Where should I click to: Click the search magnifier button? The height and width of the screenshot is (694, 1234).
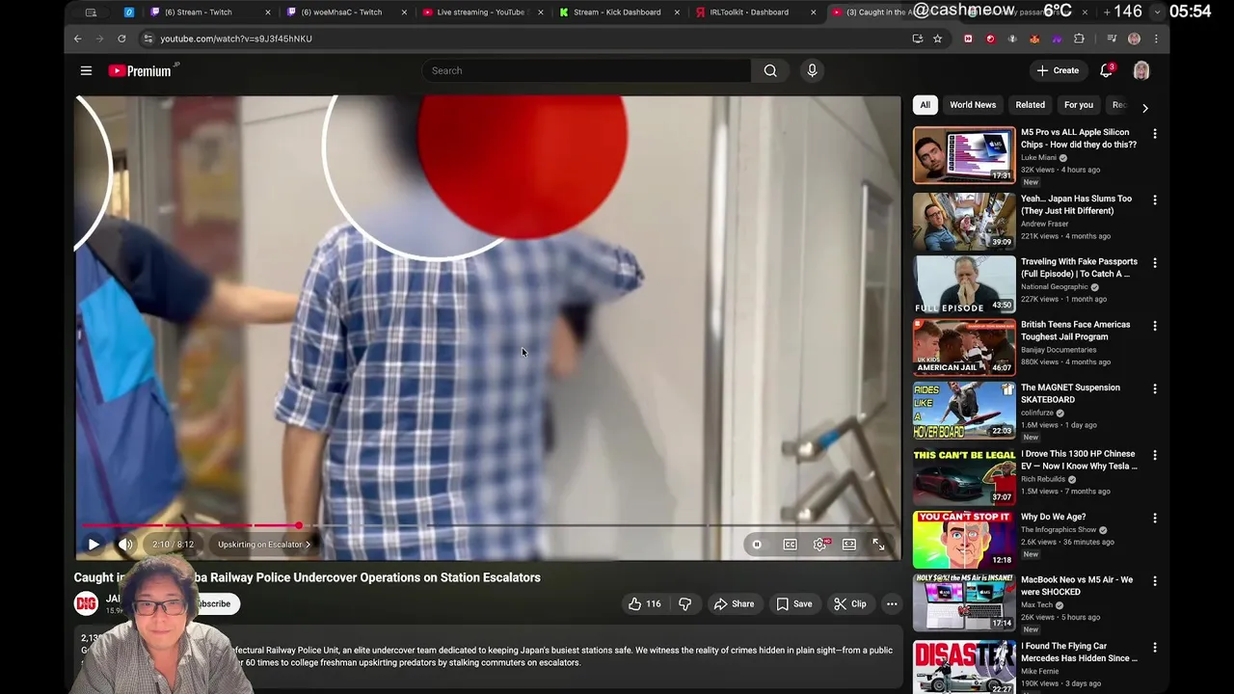pyautogui.click(x=770, y=70)
